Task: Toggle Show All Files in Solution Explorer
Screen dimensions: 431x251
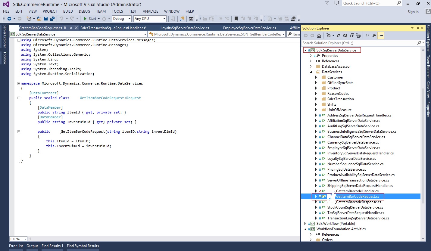Action: tap(359, 36)
